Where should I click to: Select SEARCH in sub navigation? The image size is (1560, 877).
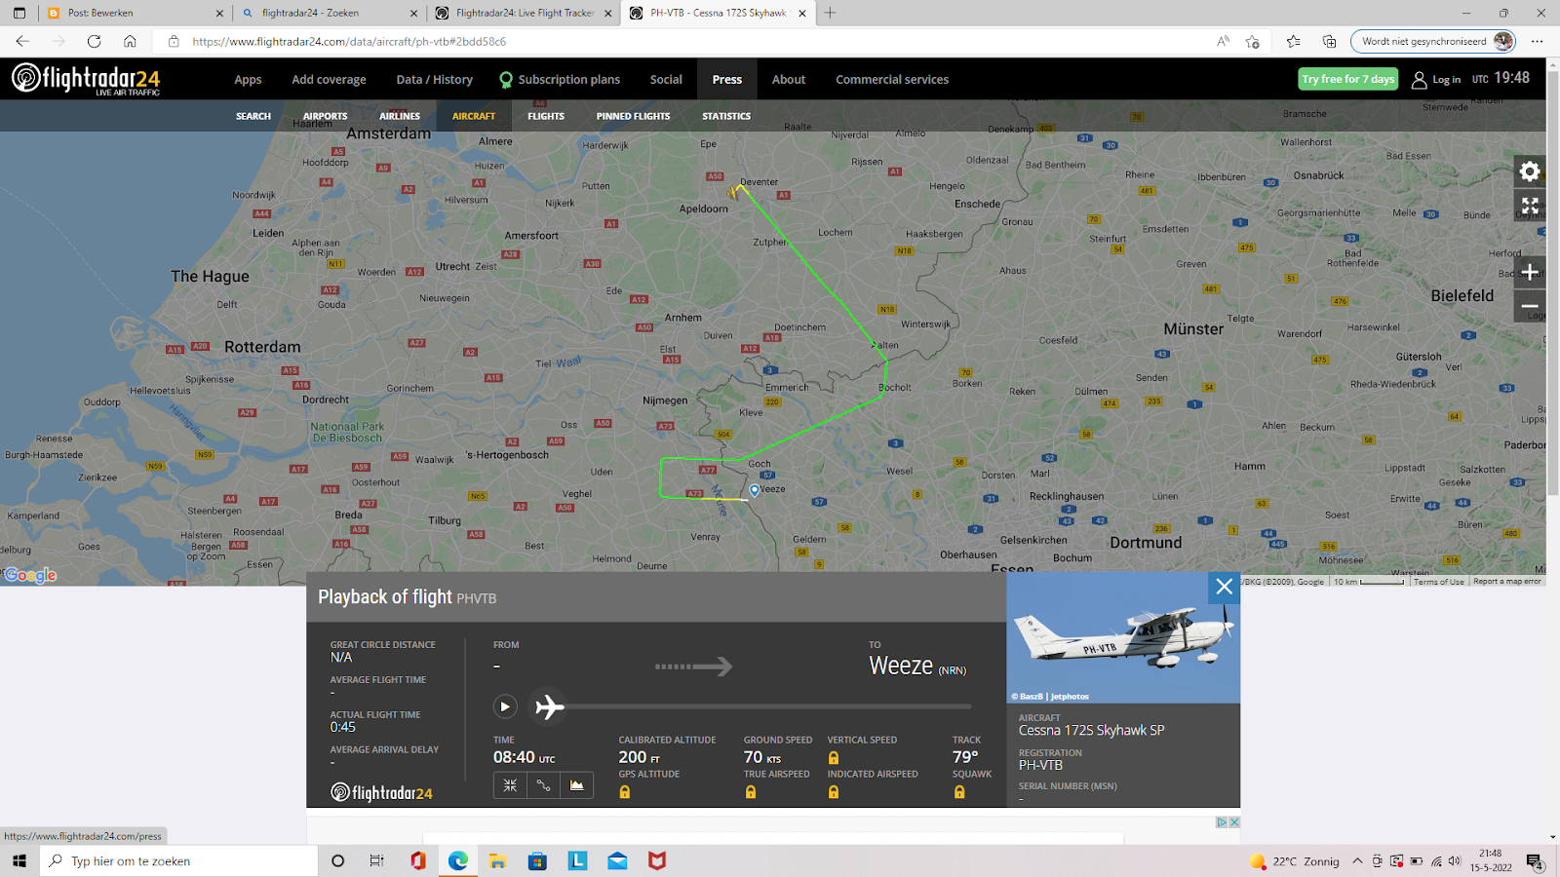253,116
